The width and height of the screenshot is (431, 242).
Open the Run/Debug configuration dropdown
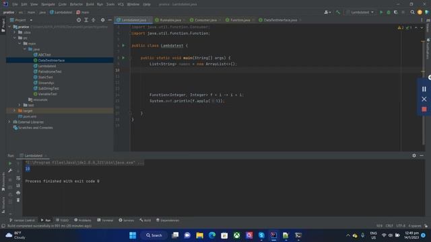pyautogui.click(x=360, y=12)
